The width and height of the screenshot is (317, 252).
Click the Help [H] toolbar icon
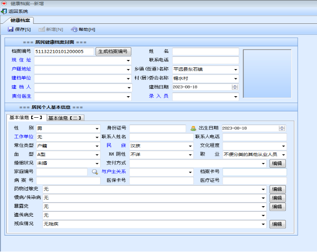tap(74, 29)
